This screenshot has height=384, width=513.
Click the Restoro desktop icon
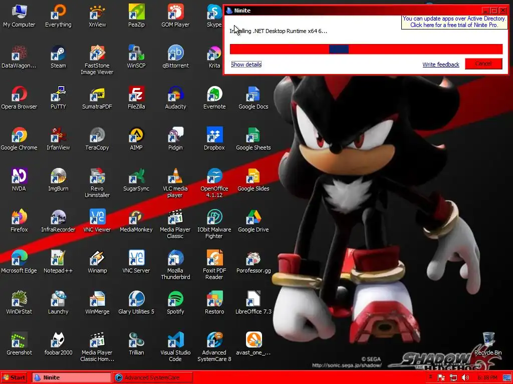click(214, 302)
